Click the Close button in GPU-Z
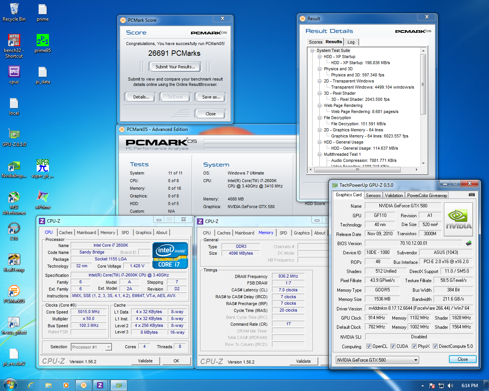 point(463,359)
